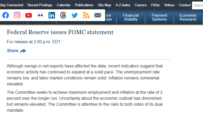Click the Search input field

coord(198,5)
